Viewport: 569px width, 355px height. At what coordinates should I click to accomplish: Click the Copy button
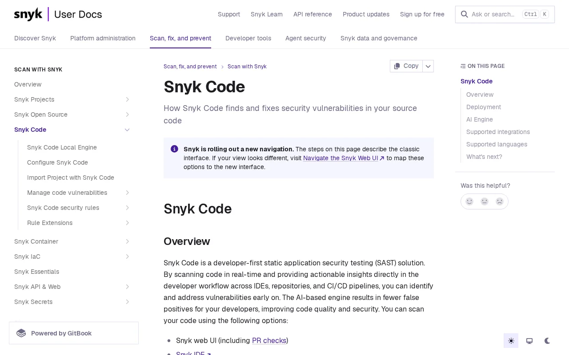406,66
